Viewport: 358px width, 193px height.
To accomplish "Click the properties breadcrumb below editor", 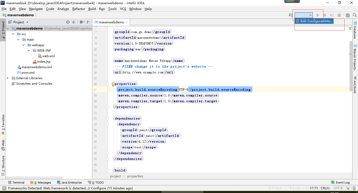I will (135, 176).
